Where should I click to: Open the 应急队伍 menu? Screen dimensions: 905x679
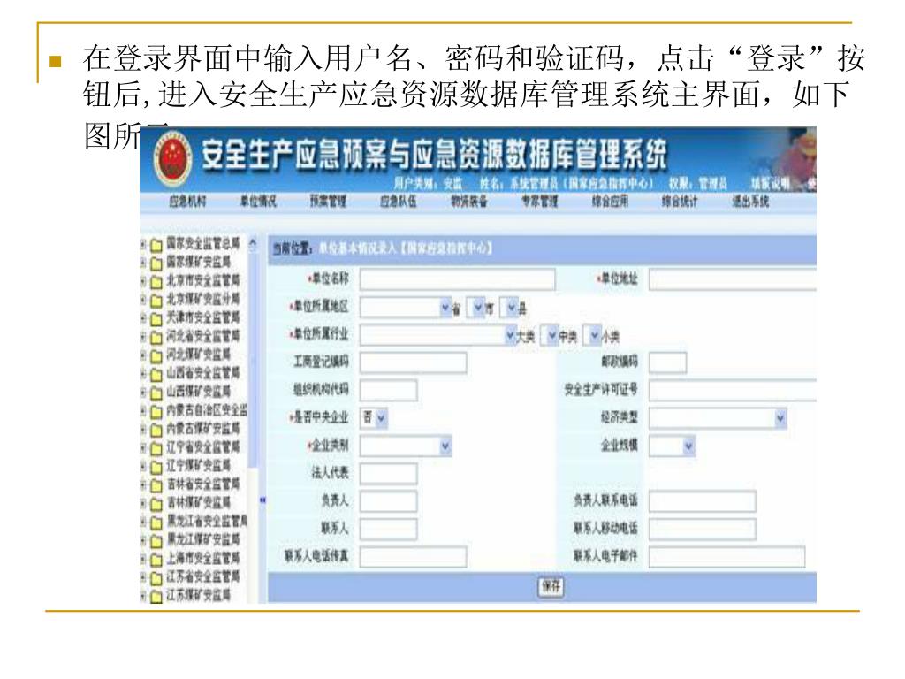(399, 201)
